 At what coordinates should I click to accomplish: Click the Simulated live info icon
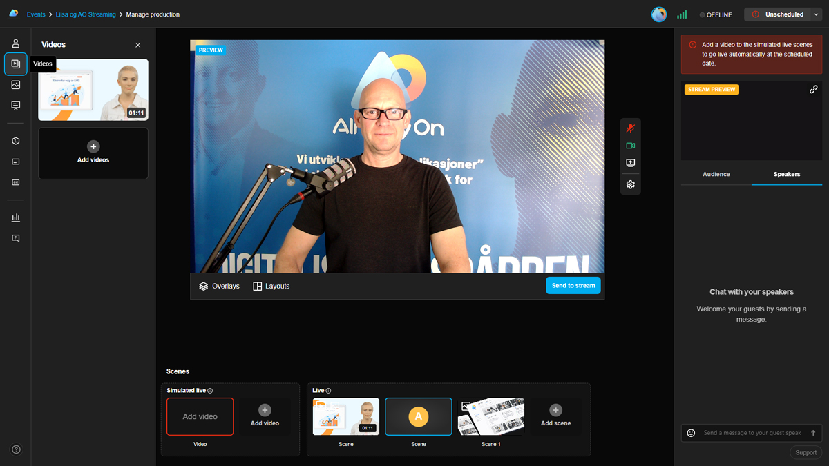[210, 391]
